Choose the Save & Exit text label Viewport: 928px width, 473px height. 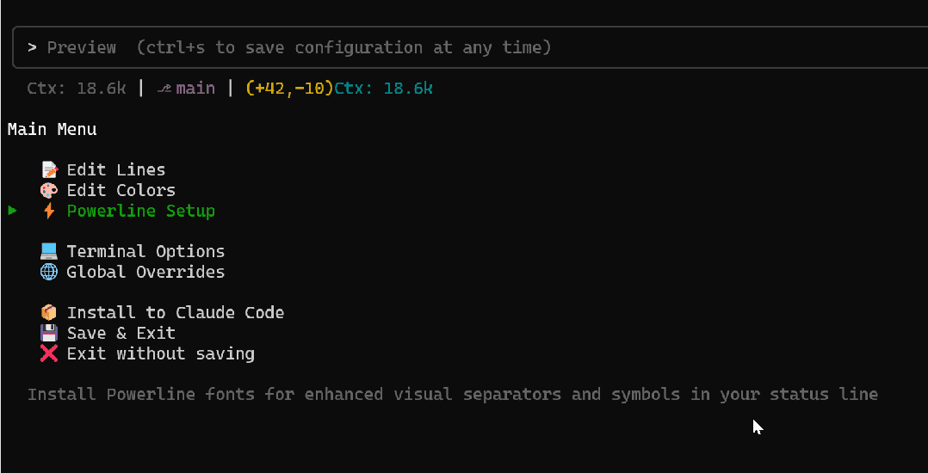pyautogui.click(x=121, y=334)
